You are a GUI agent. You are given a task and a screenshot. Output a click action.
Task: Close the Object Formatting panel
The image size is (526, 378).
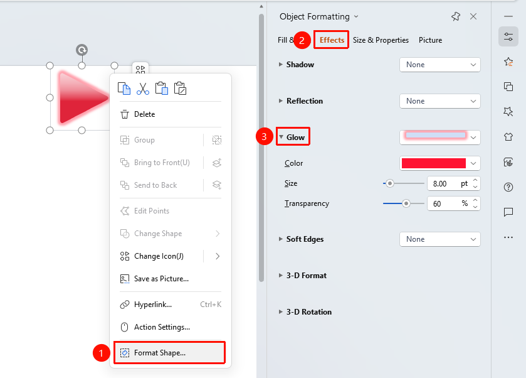[x=473, y=16]
